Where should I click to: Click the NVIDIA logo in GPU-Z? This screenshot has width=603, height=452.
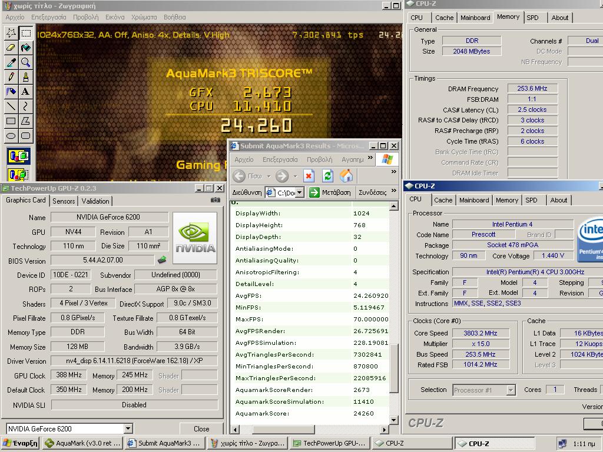coord(195,238)
